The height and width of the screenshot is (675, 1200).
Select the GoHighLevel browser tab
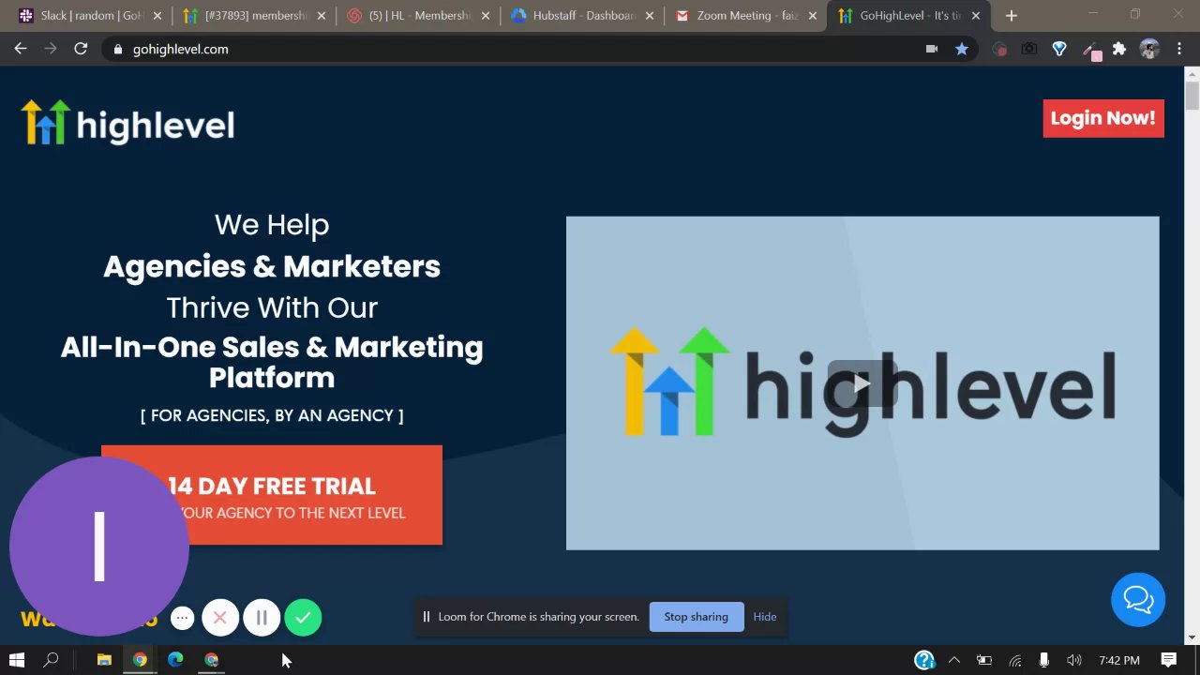tap(909, 16)
